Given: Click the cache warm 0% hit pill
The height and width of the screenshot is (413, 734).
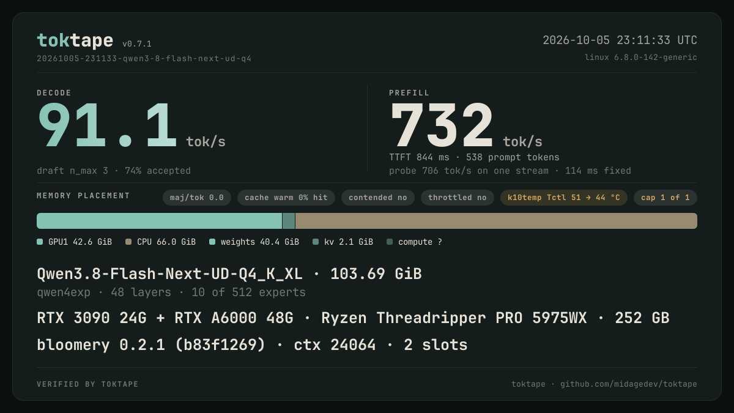Looking at the screenshot, I should 286,198.
